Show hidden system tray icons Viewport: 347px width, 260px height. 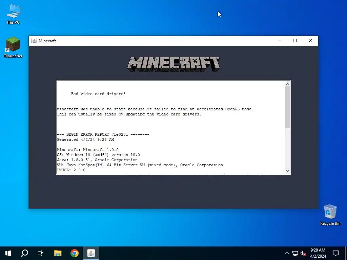287,253
